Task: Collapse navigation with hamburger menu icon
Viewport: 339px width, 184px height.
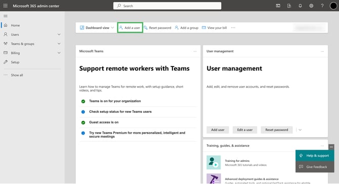Action: pyautogui.click(x=6, y=16)
